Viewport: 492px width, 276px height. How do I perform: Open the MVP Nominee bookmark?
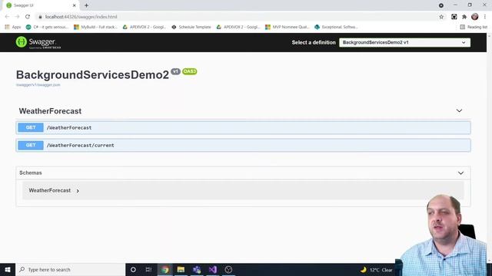point(288,28)
